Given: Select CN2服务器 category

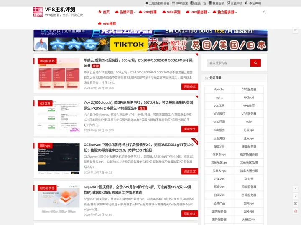Looking at the screenshot, I should [x=249, y=89].
